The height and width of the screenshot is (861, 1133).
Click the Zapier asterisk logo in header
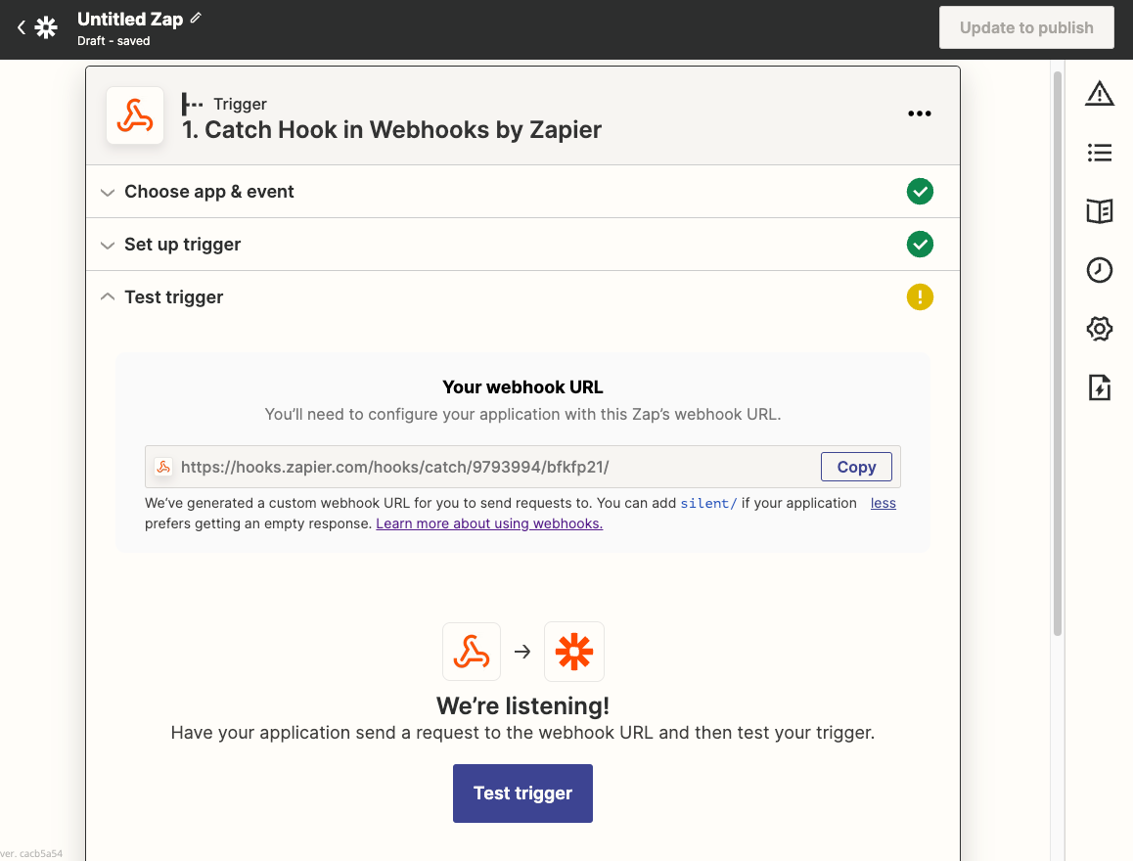(x=46, y=28)
